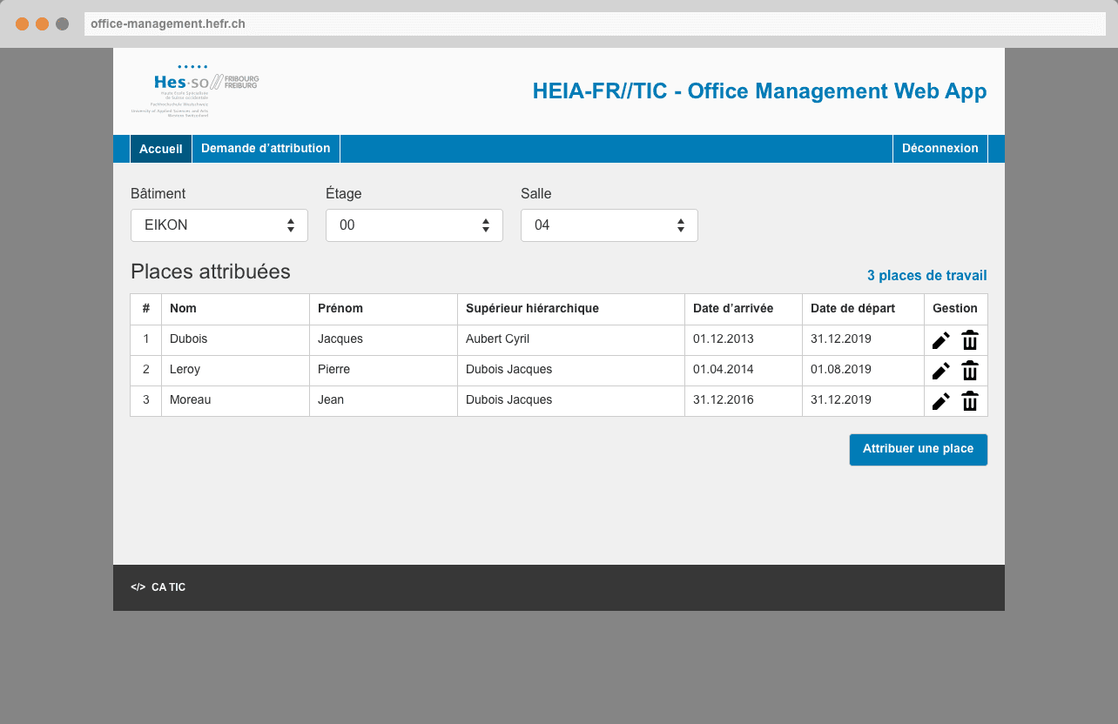The width and height of the screenshot is (1118, 724).
Task: Click the 3 places de travail link
Action: (x=926, y=275)
